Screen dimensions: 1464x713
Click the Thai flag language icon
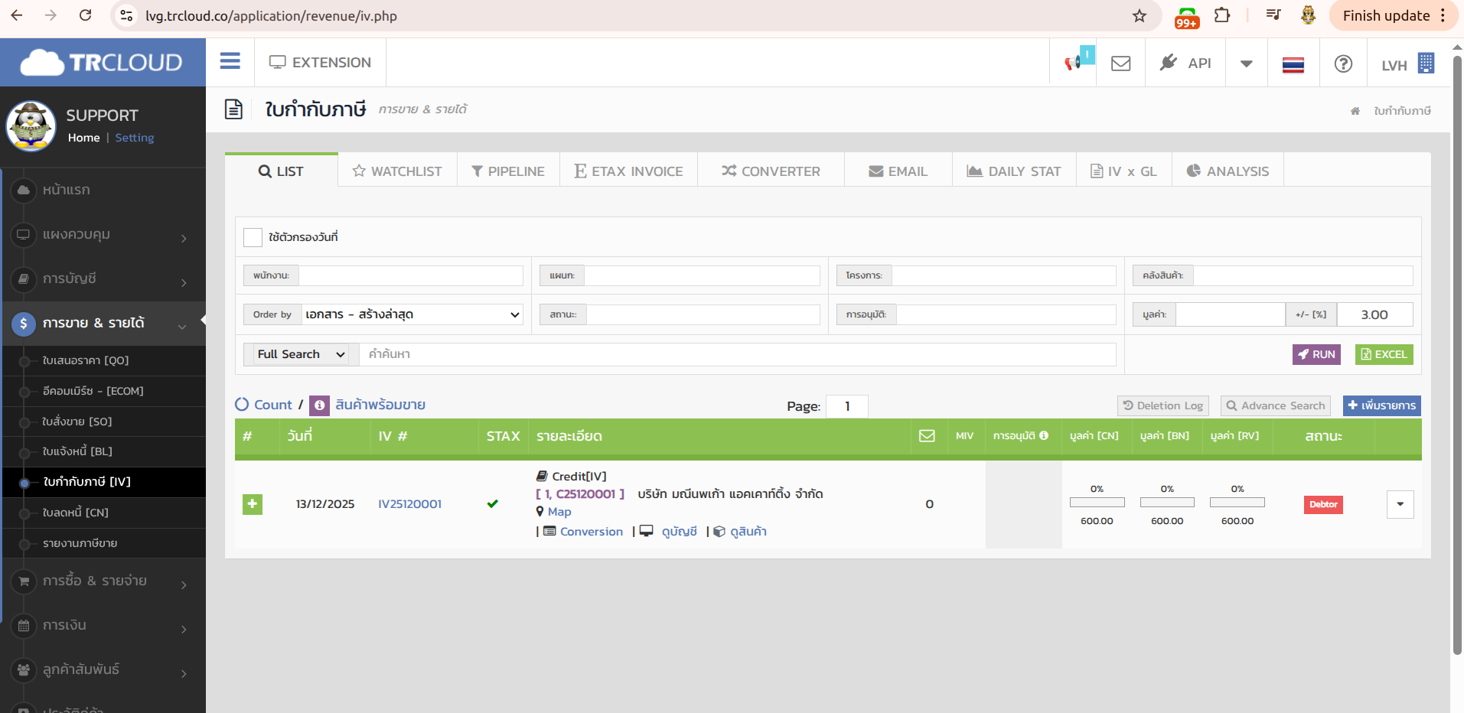(x=1293, y=64)
